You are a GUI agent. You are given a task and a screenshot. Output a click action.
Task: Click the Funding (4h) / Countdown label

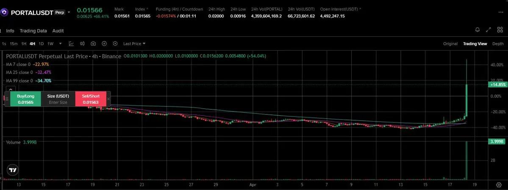click(x=179, y=9)
